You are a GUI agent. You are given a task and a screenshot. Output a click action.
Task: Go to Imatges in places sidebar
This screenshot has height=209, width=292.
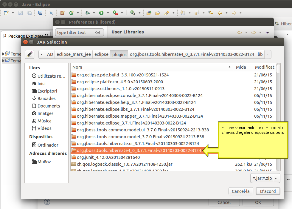43,113
